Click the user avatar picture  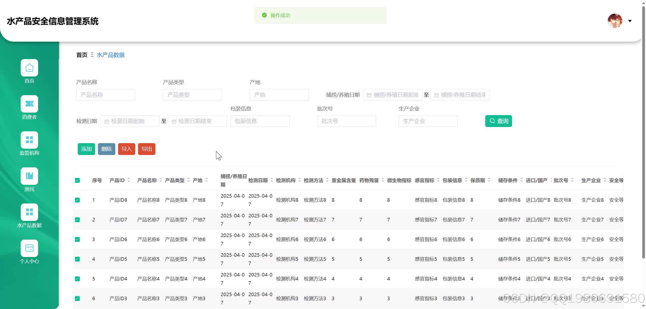point(615,21)
